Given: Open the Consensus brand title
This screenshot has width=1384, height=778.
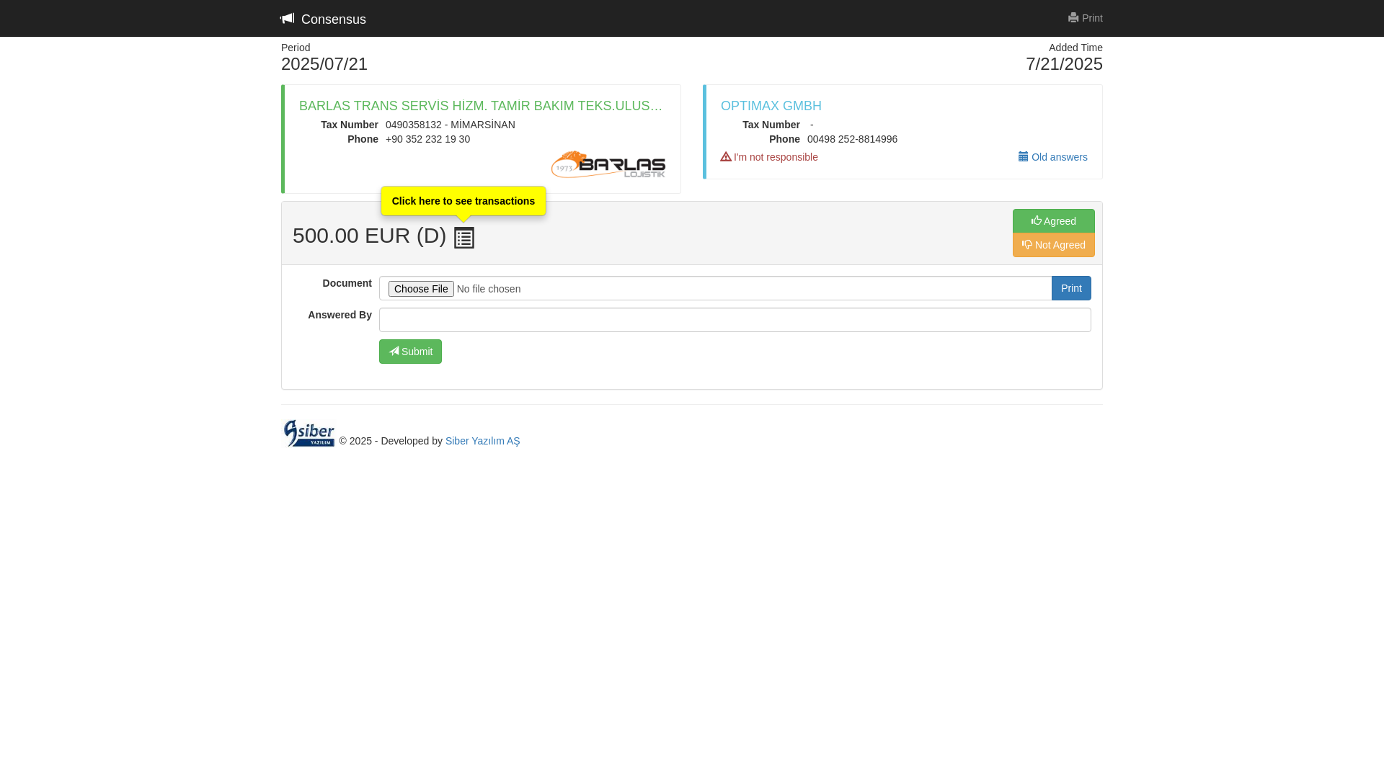Looking at the screenshot, I should [334, 19].
